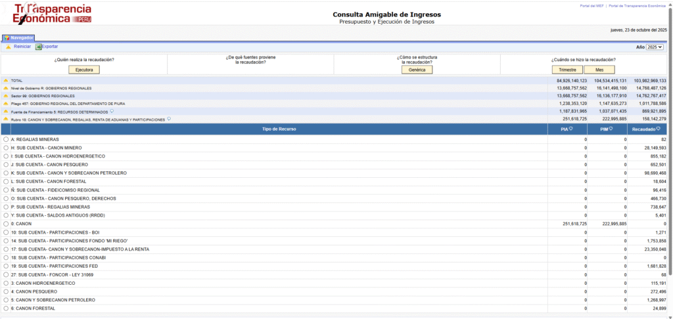The height and width of the screenshot is (319, 673).
Task: Select the K: Canon y Sobrecanon Petrolero radio button
Action: 6,173
